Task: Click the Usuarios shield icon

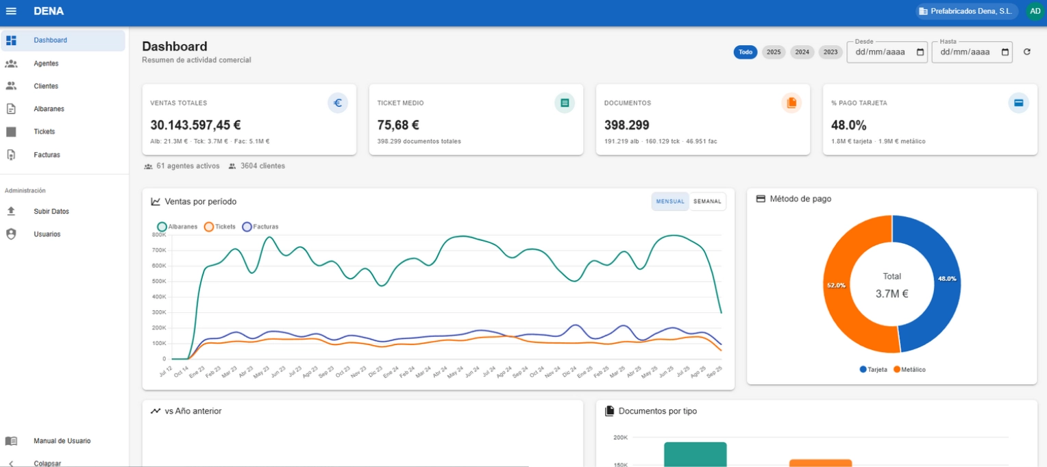Action: pyautogui.click(x=11, y=234)
